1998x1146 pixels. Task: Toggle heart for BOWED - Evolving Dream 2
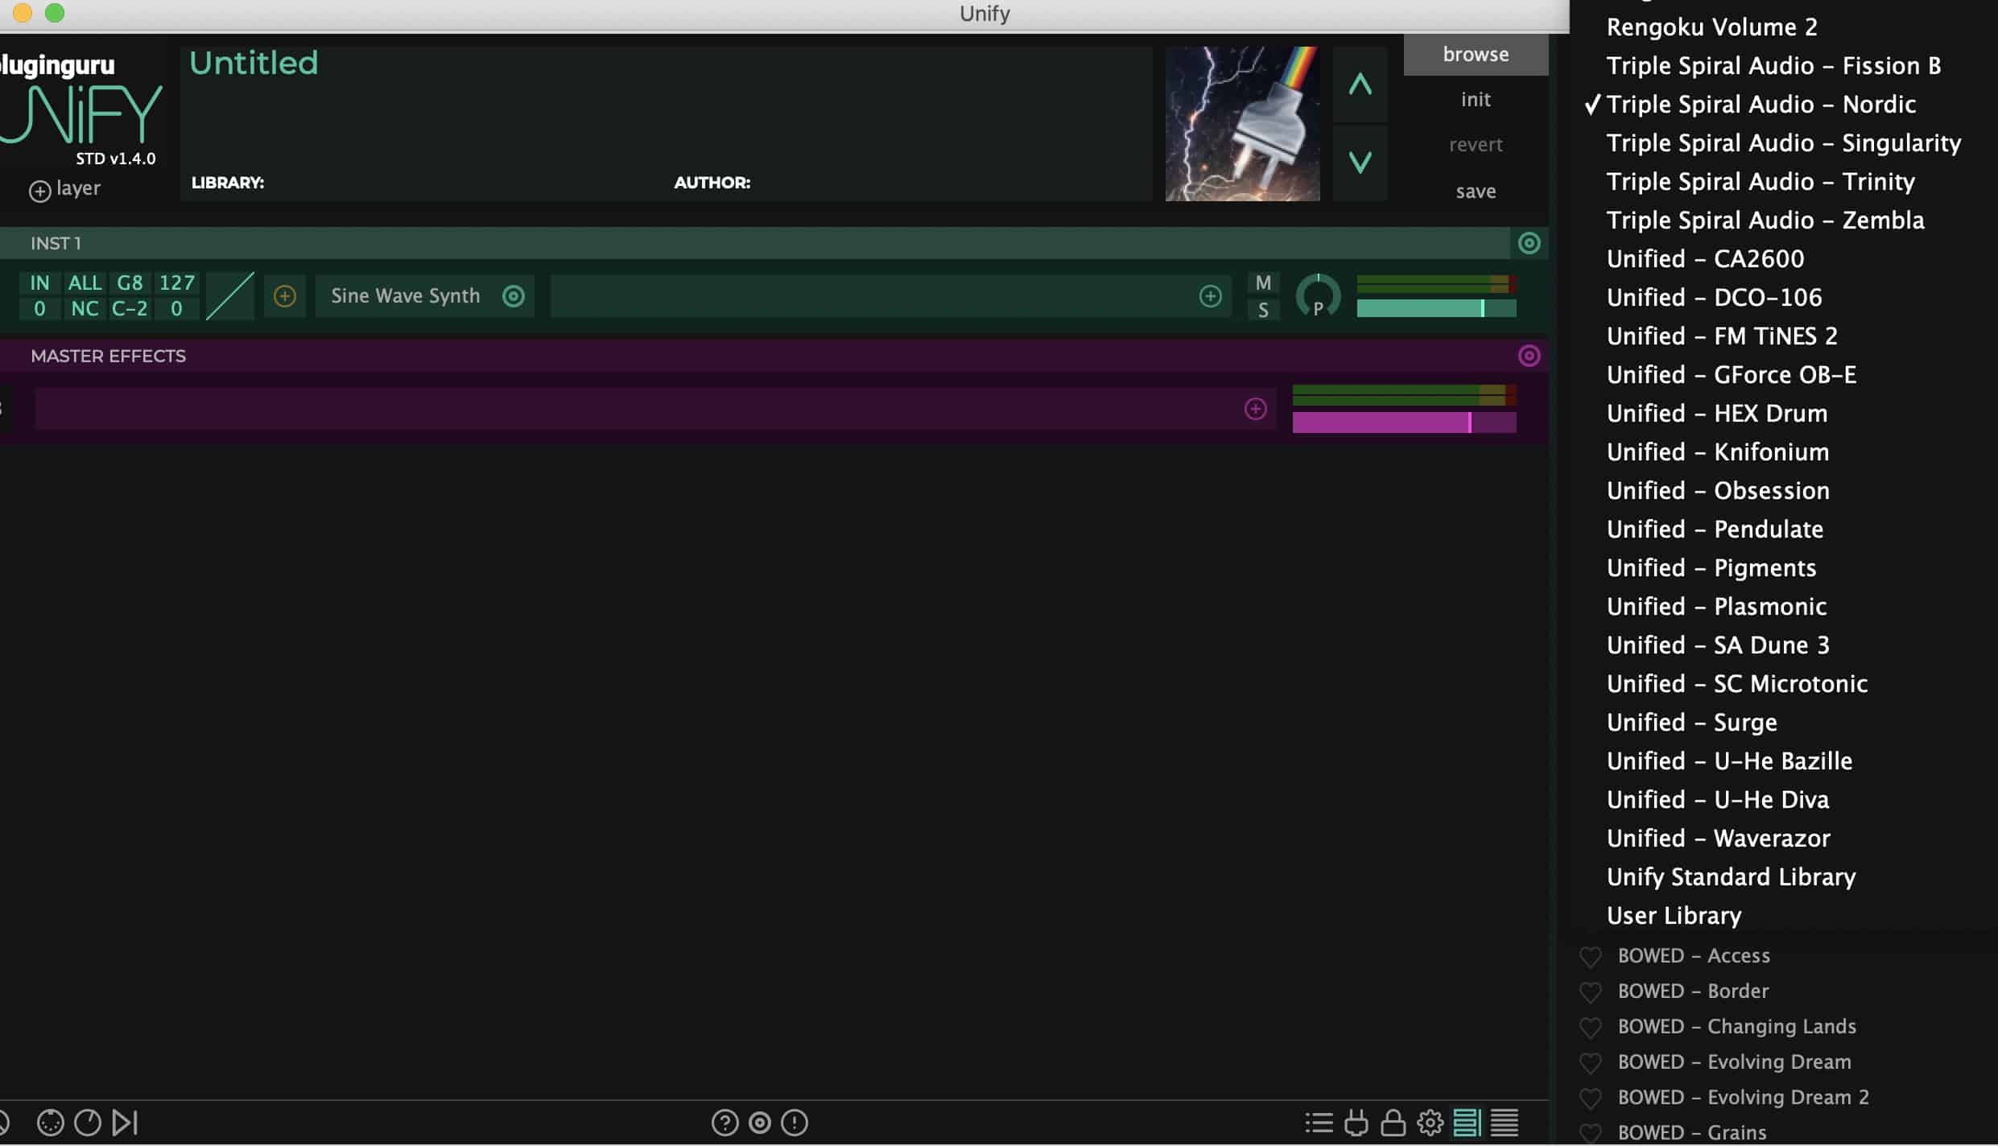1590,1098
